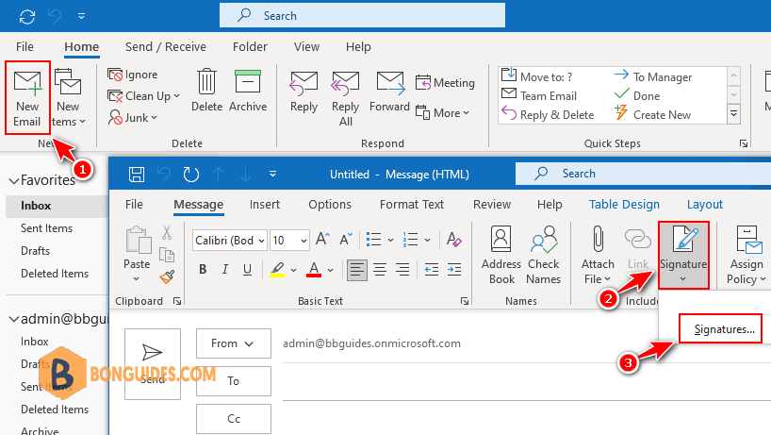Open the Attach File menu
The image size is (771, 435).
(x=598, y=255)
